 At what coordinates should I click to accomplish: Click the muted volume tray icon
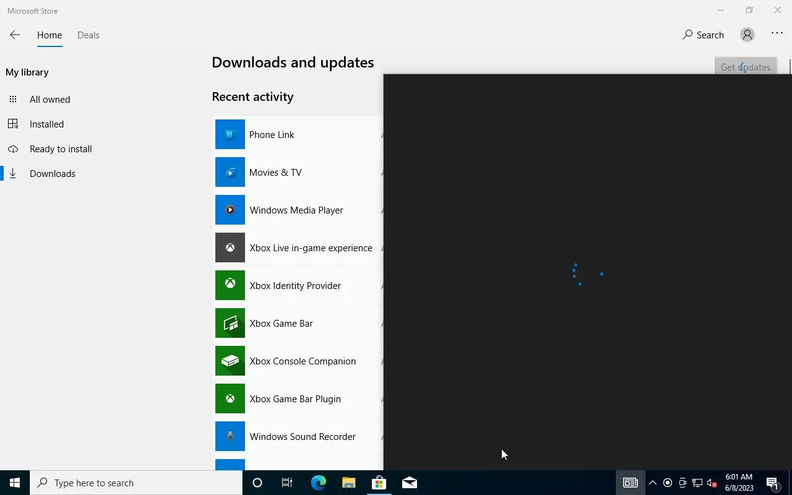click(x=712, y=483)
